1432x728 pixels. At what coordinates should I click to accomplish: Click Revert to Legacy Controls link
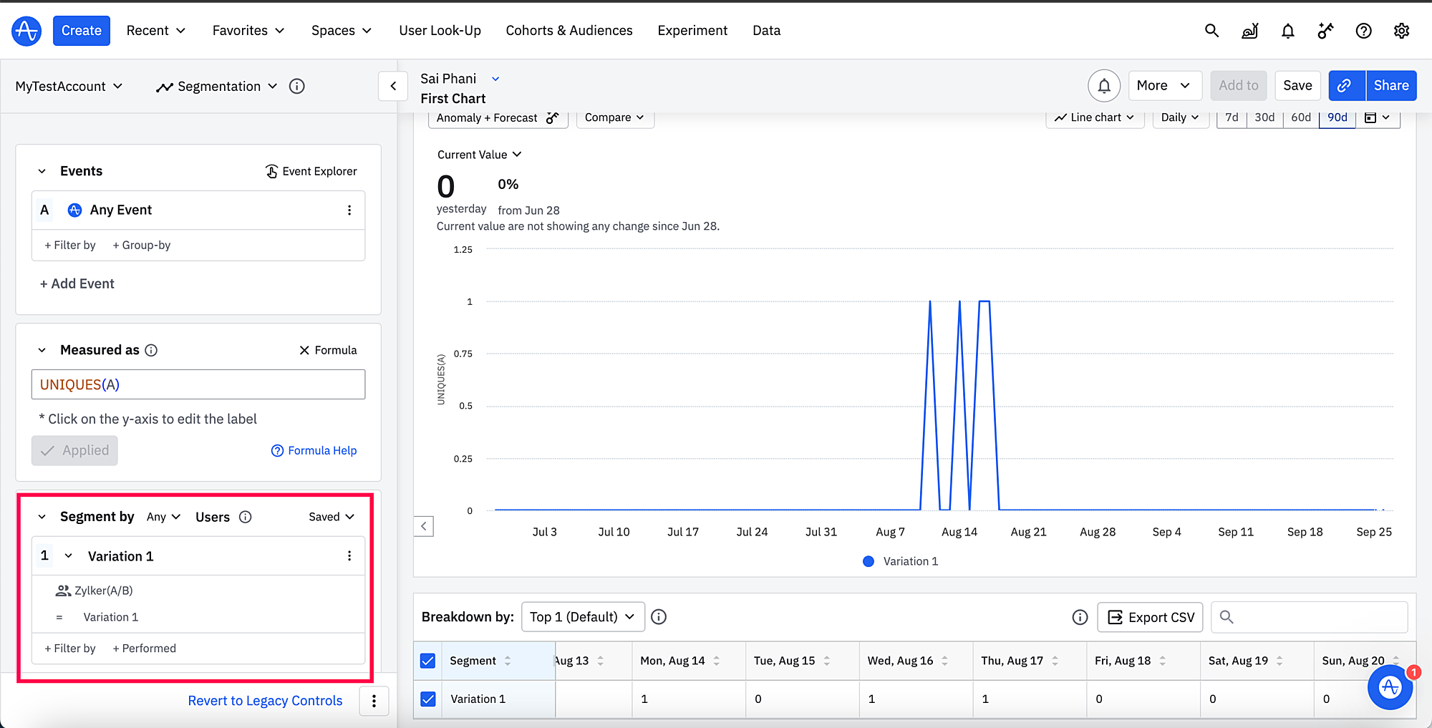(265, 701)
